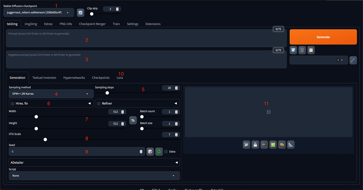Click the dice icon to randomize seed

point(150,152)
